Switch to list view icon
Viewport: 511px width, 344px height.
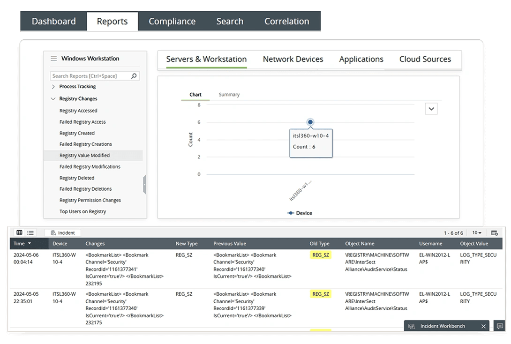tap(30, 232)
